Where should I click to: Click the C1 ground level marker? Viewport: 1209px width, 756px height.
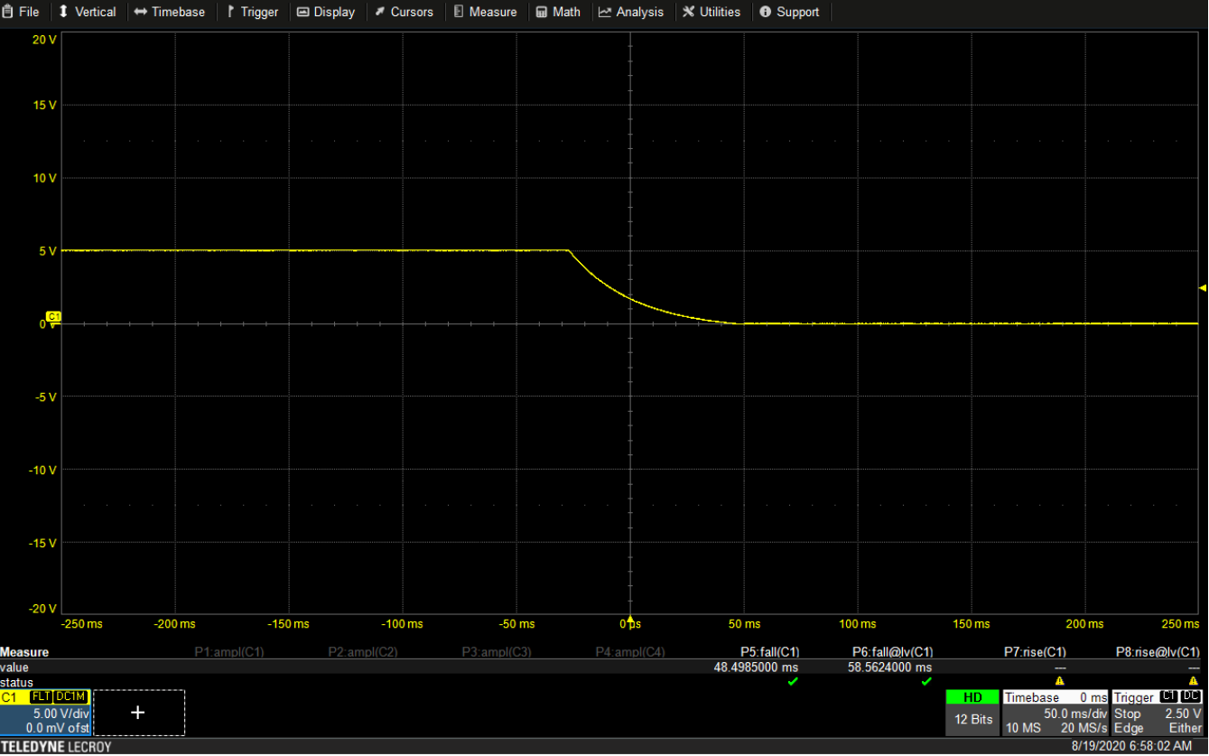pos(53,317)
